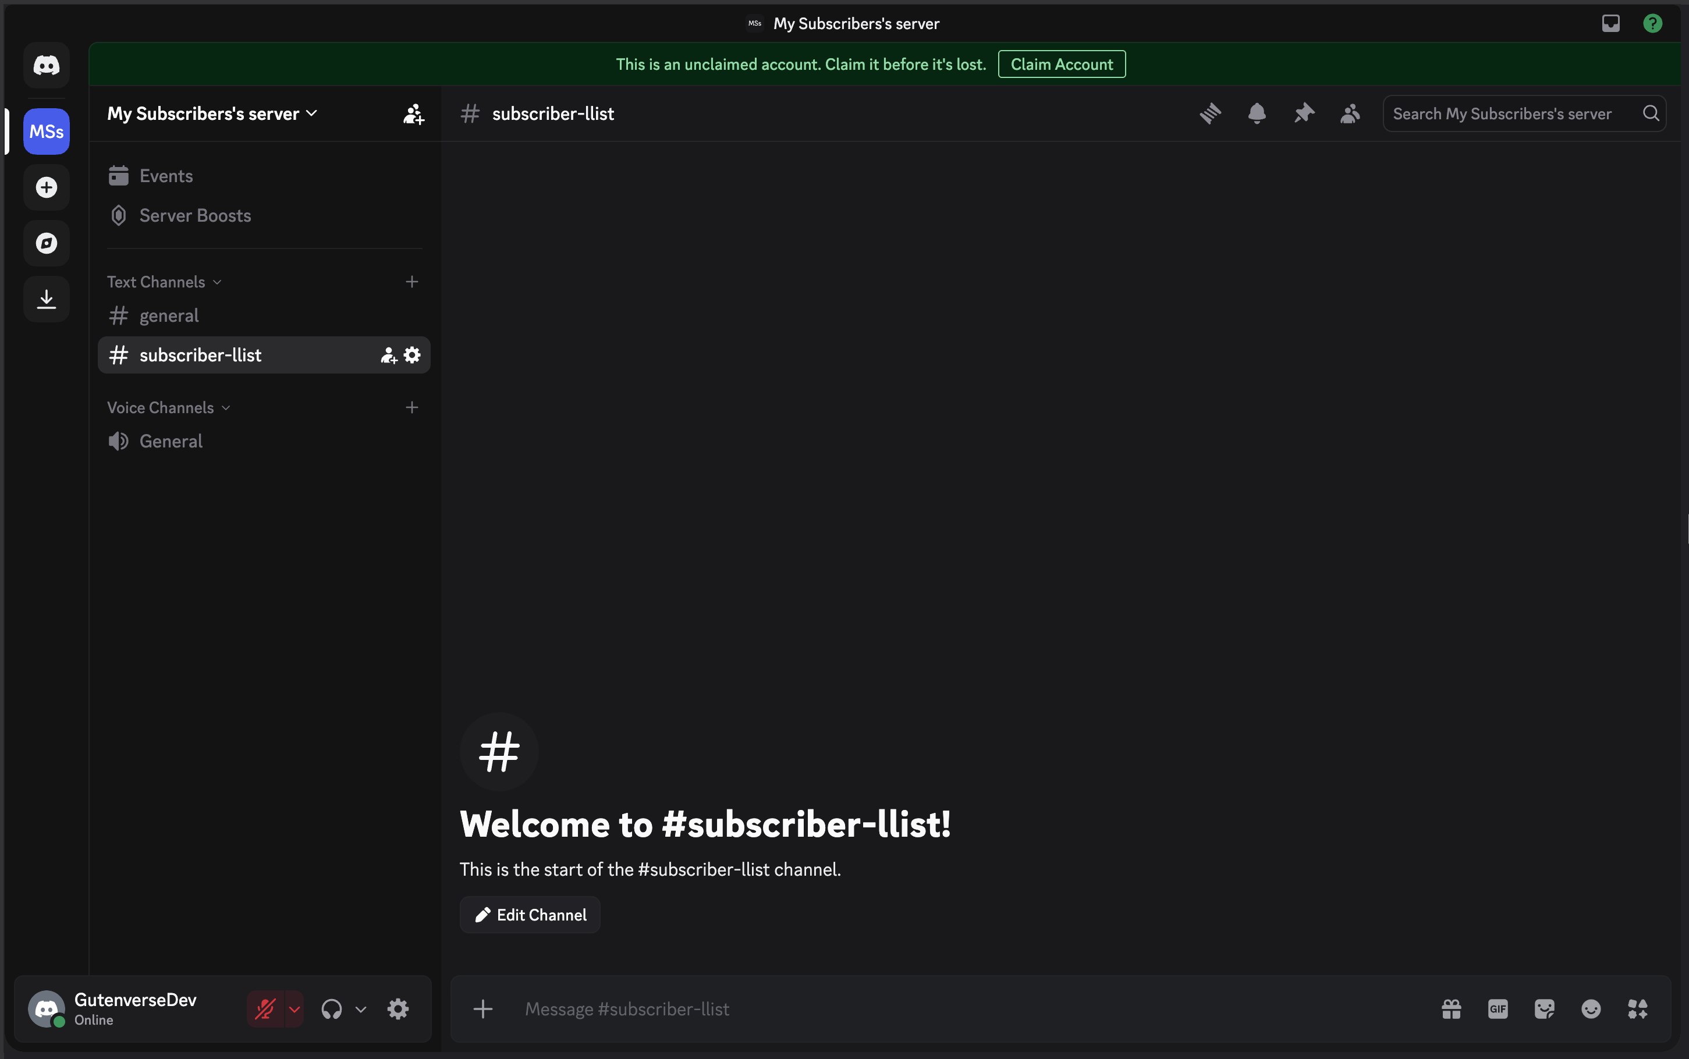Click unclaimed account banner text
The height and width of the screenshot is (1059, 1689).
click(801, 65)
